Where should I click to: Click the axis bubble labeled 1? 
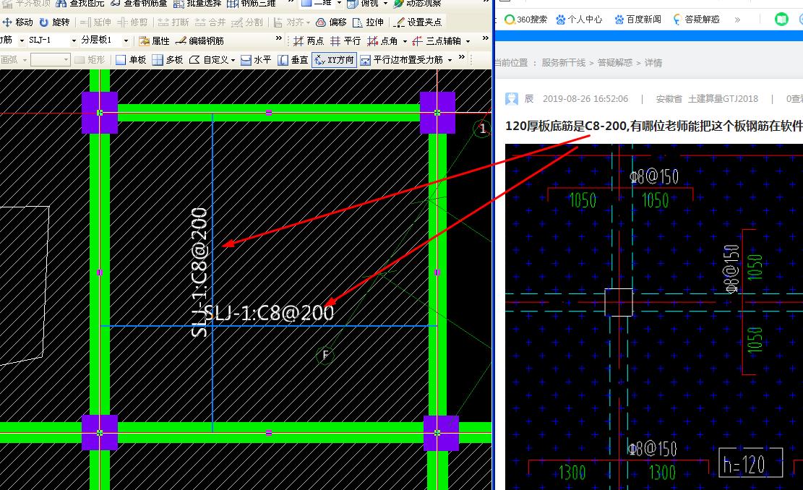coord(482,129)
